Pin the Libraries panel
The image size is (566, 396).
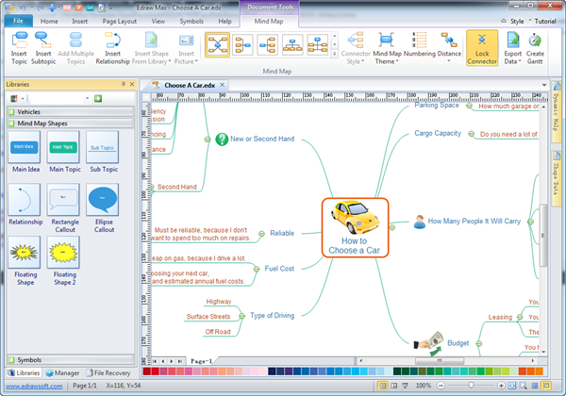click(x=123, y=85)
